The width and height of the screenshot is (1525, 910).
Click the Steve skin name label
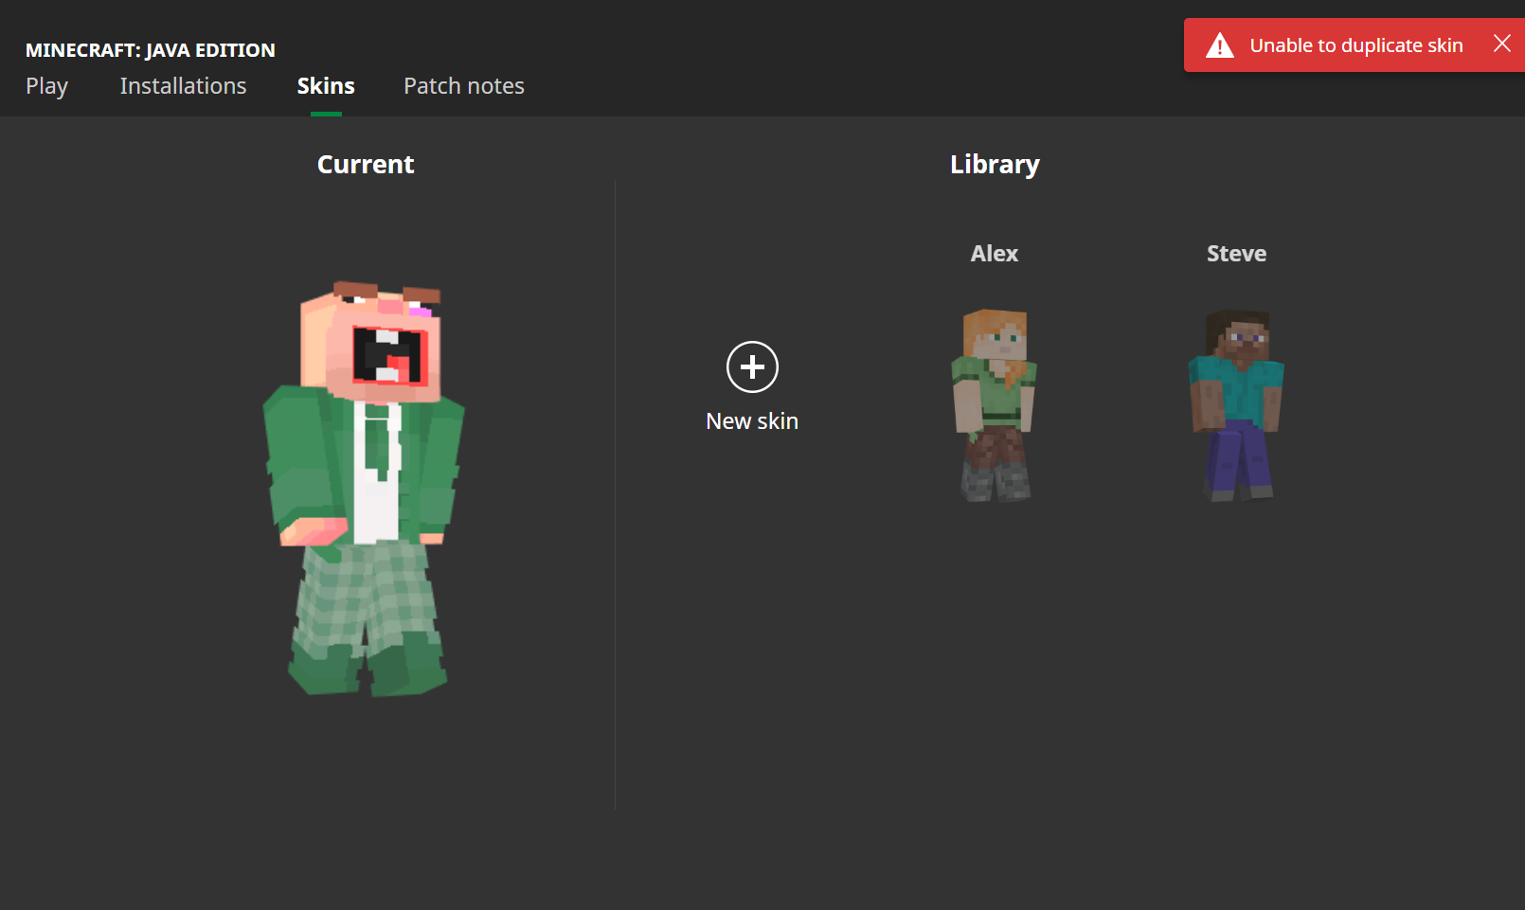pyautogui.click(x=1236, y=254)
